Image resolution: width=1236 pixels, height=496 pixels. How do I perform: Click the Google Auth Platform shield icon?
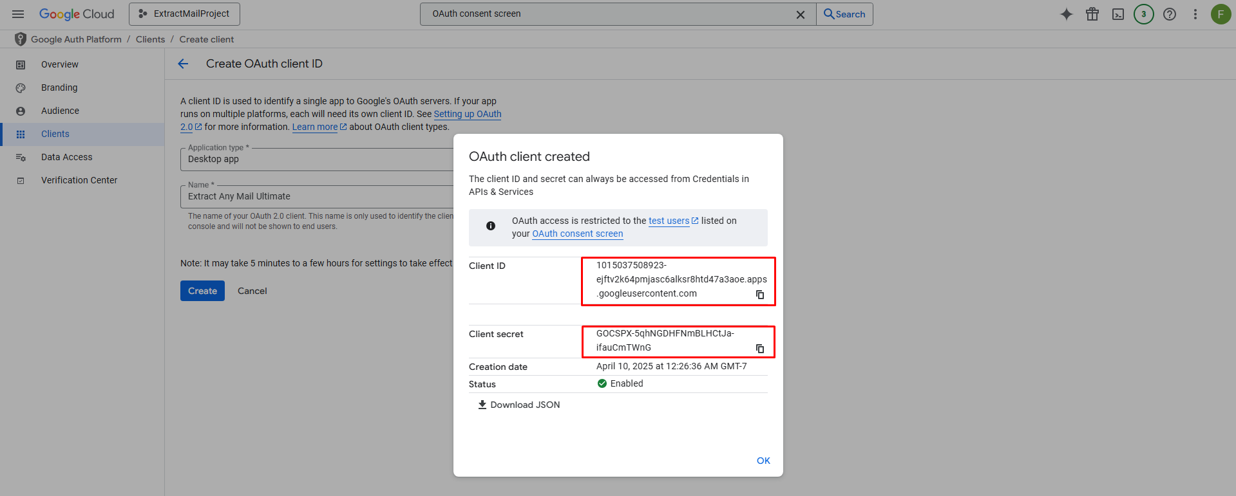21,39
